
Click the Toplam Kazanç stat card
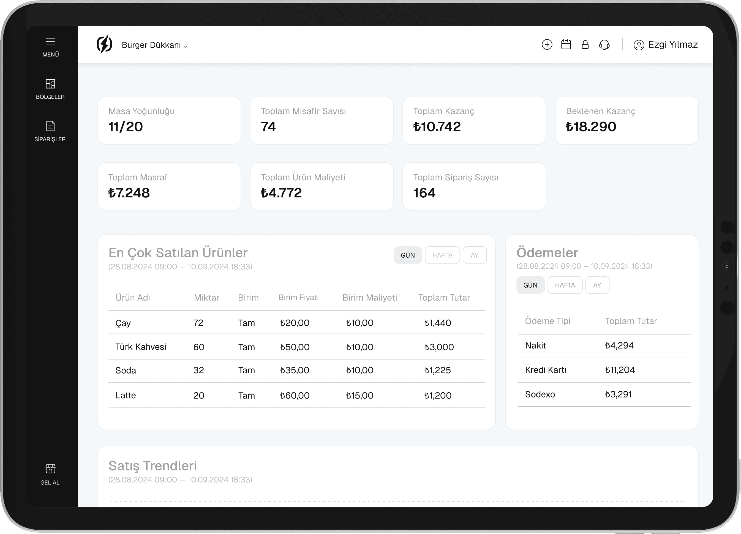coord(474,120)
